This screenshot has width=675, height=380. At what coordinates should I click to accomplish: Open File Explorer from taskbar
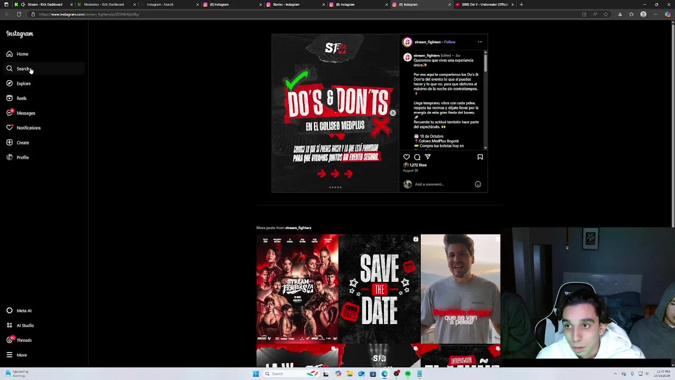[350, 374]
